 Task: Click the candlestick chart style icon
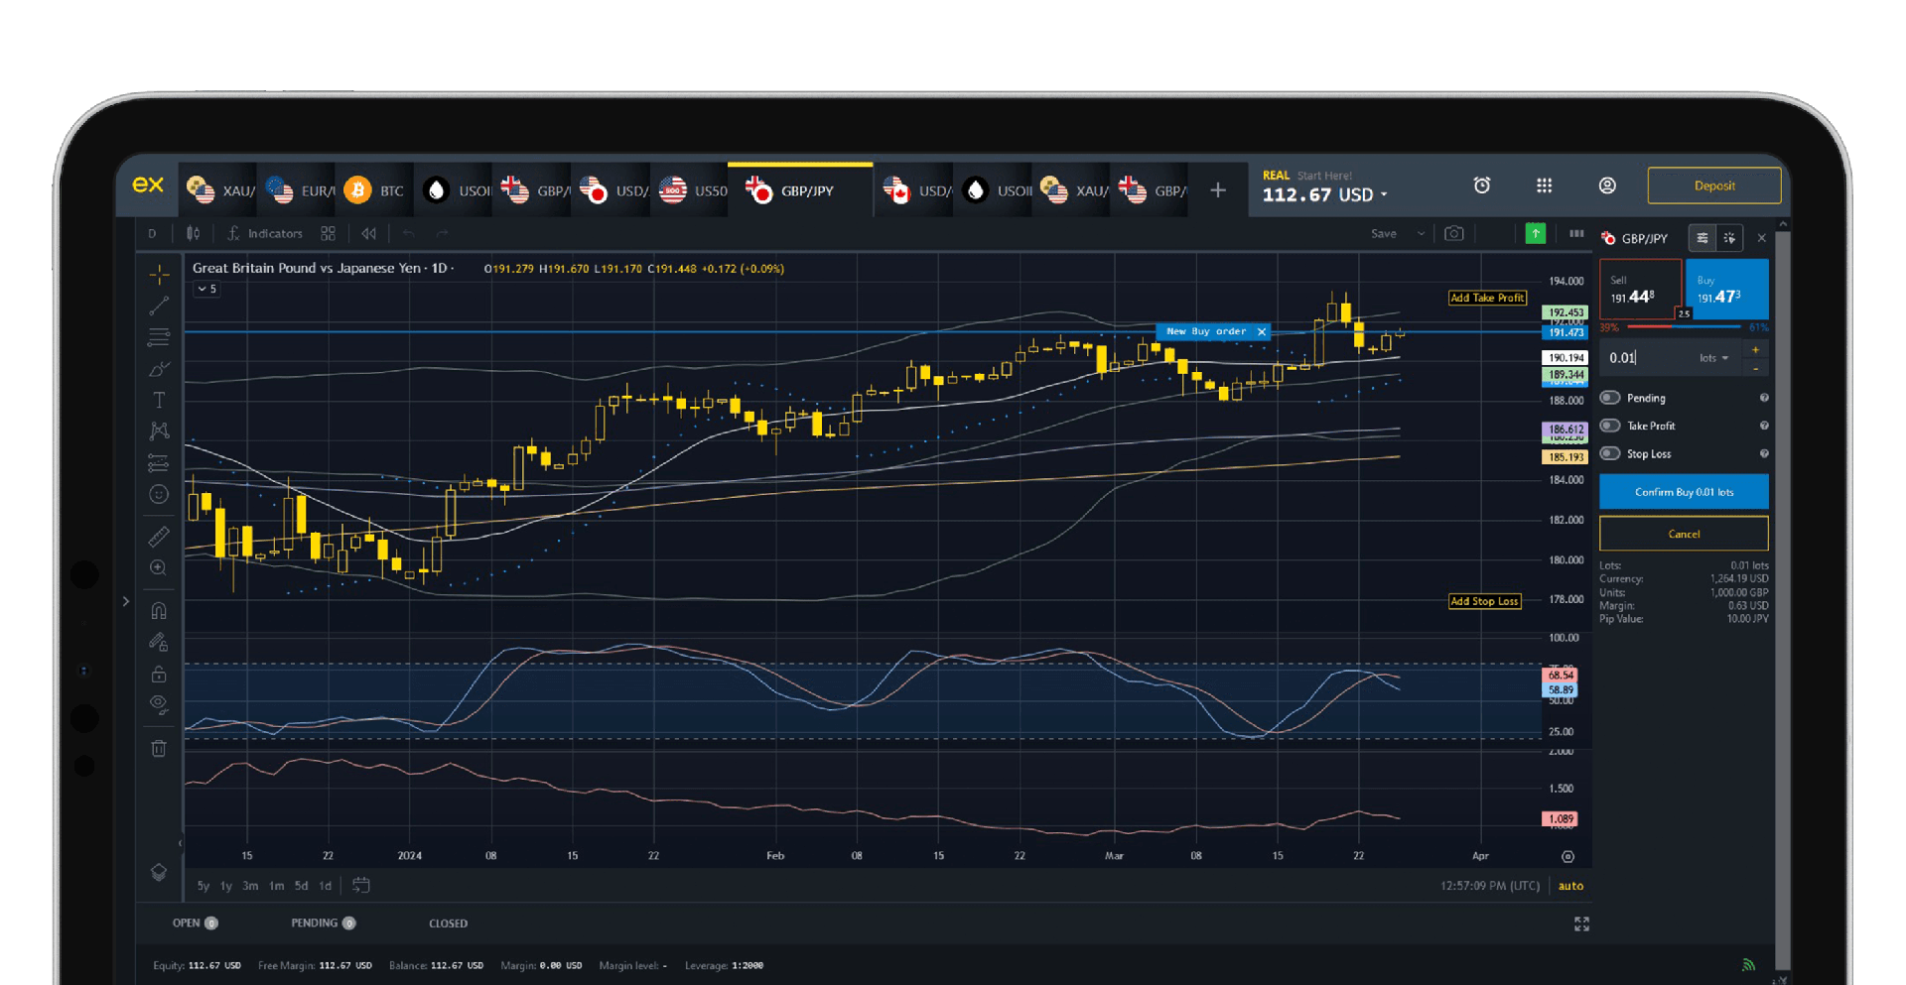click(x=194, y=234)
